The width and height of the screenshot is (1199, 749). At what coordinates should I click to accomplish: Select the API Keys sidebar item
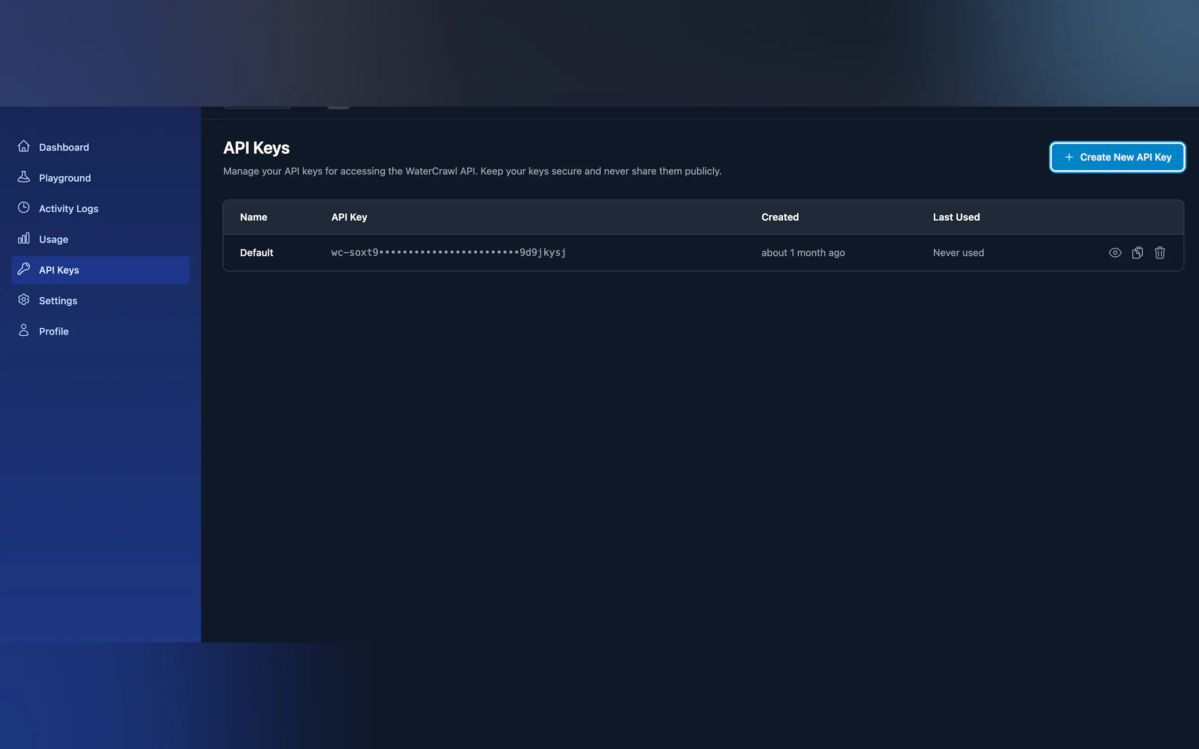coord(100,270)
